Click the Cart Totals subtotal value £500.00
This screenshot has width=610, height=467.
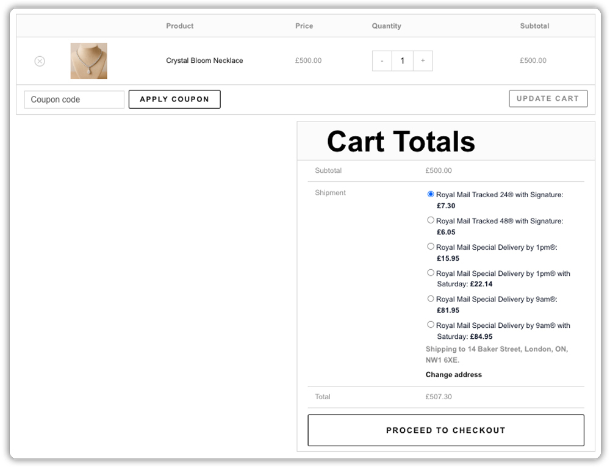pos(439,170)
